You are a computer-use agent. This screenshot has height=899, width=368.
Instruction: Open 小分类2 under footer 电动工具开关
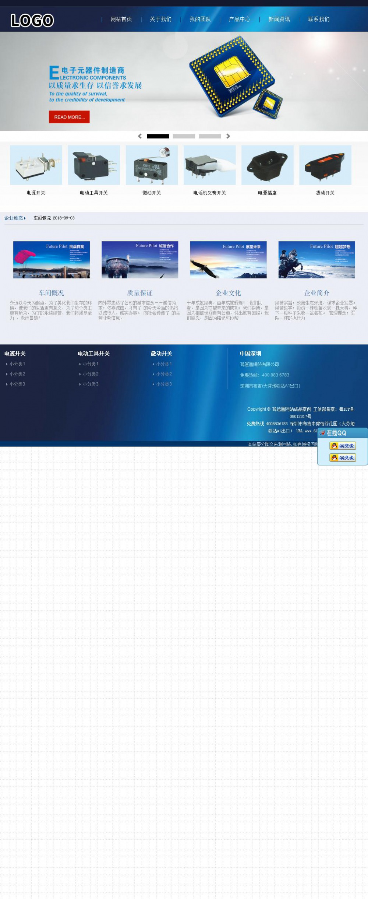[91, 374]
